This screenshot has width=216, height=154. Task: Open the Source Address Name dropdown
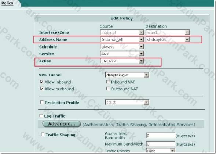click(x=122, y=40)
